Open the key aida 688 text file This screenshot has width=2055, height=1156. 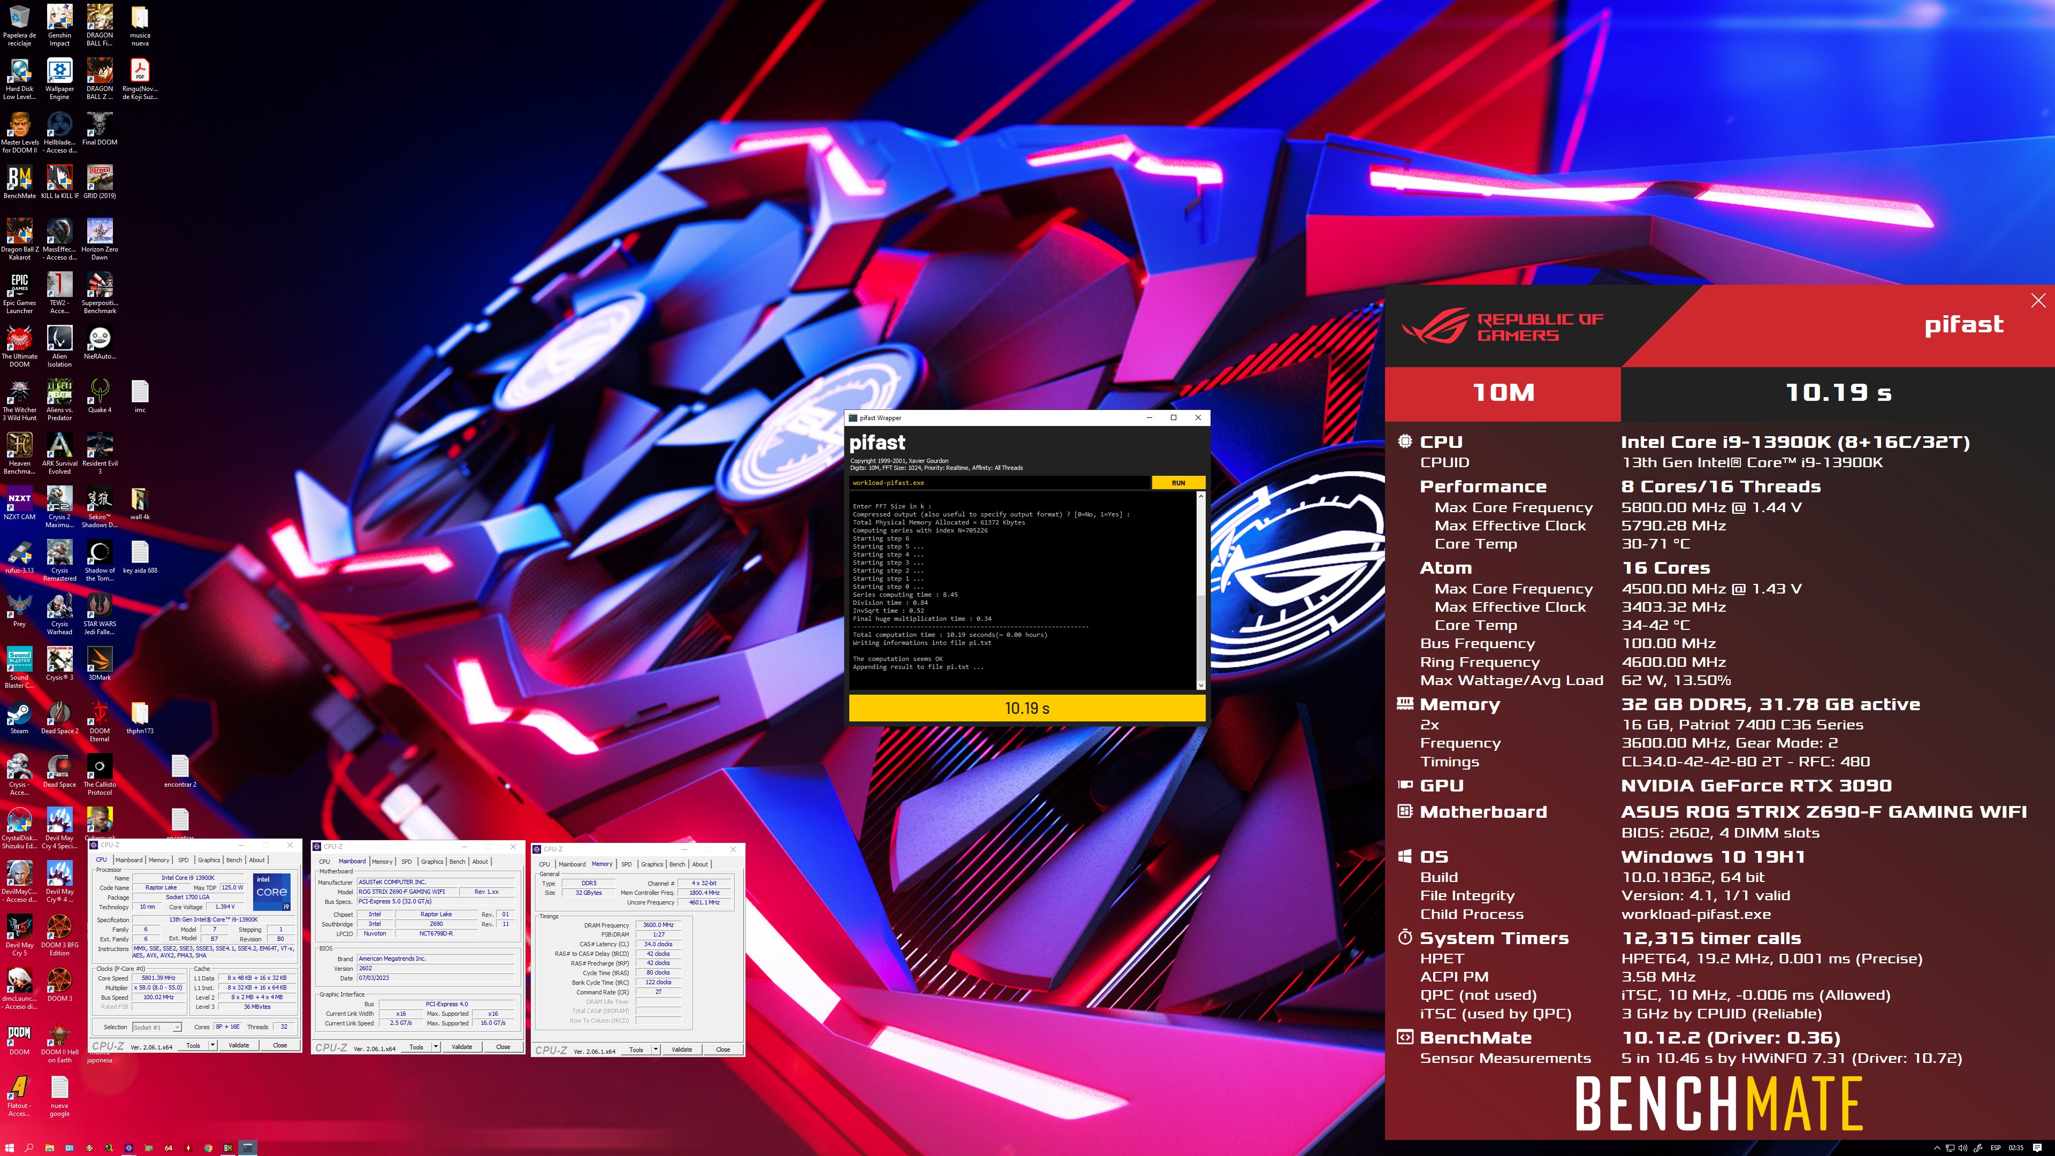[x=140, y=557]
